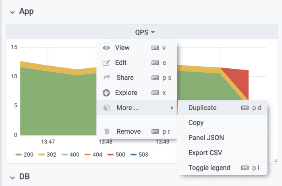Open the QPS panel title dropdown
Screen dimensions: 282x186
point(145,32)
